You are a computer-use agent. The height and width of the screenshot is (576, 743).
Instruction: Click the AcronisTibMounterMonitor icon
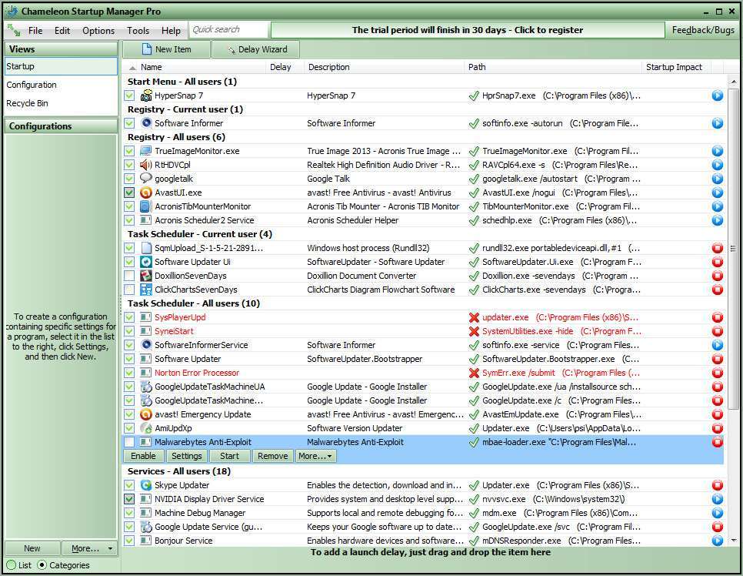coord(146,206)
